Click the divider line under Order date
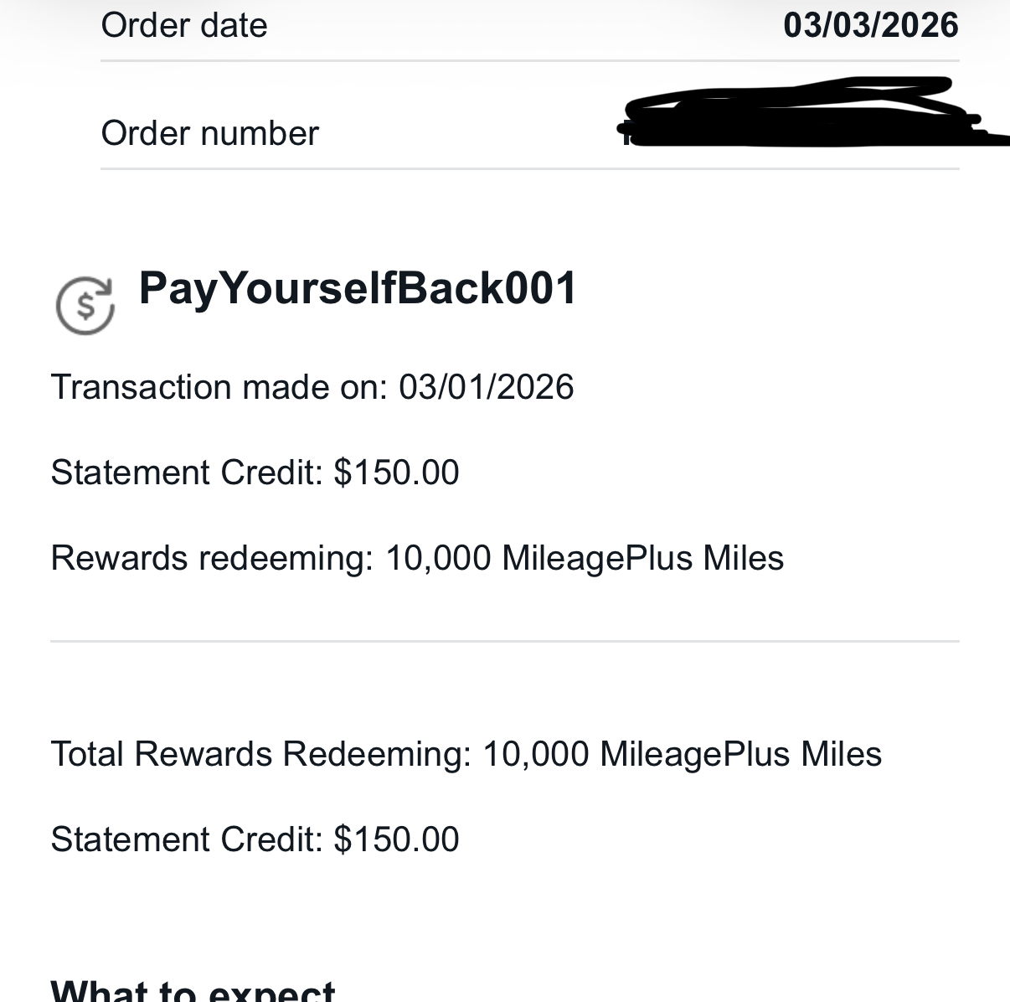 point(529,61)
